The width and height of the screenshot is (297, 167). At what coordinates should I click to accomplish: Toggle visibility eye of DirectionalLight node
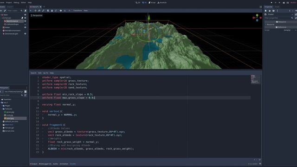tap(25, 34)
